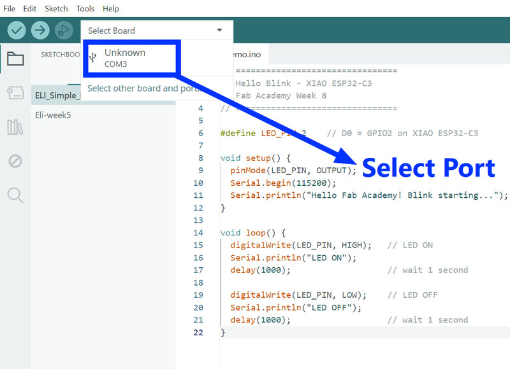Choose Select other board and port
This screenshot has width=510, height=369.
(144, 88)
